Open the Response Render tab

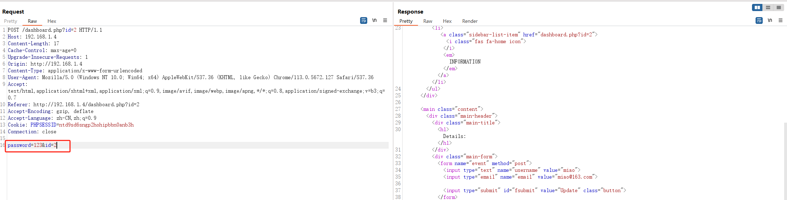[470, 21]
